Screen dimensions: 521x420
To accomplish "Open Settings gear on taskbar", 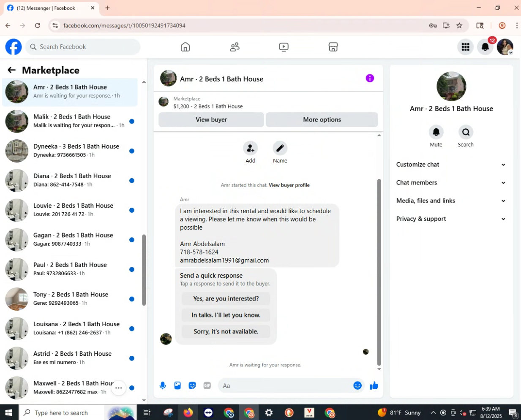I will 269,412.
